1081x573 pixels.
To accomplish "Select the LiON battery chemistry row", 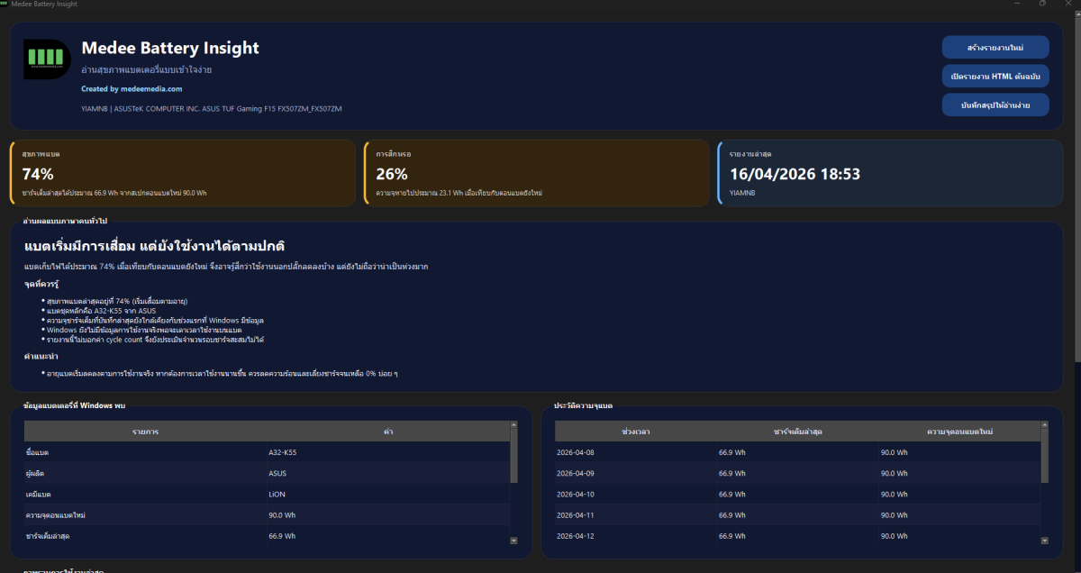I will (267, 494).
